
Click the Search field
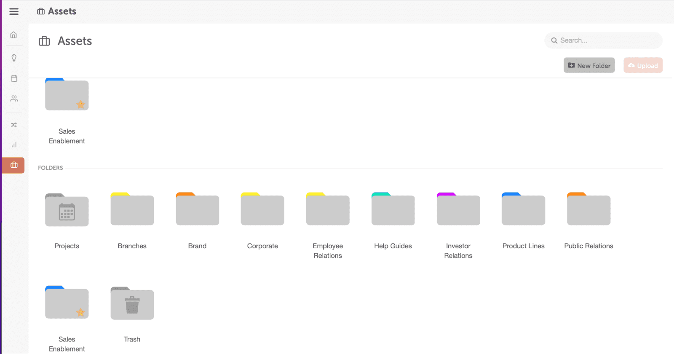[603, 40]
